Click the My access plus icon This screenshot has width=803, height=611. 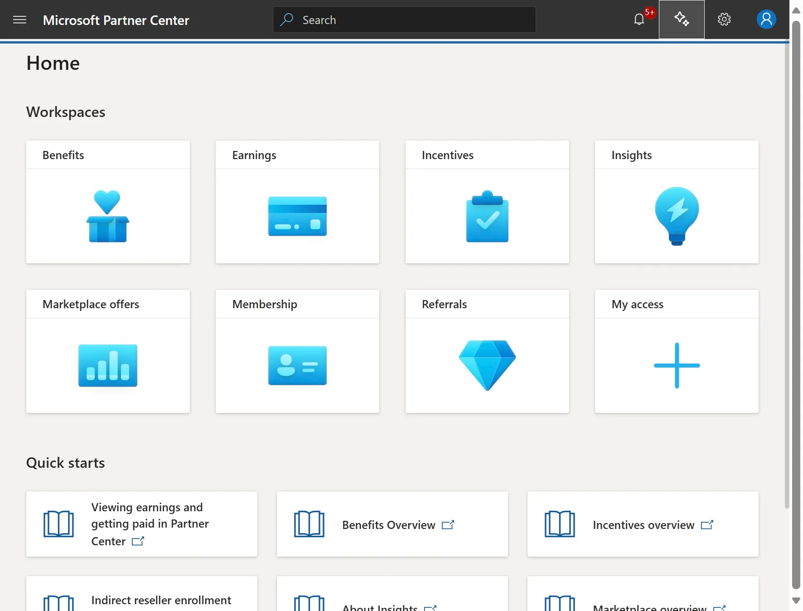pyautogui.click(x=677, y=365)
